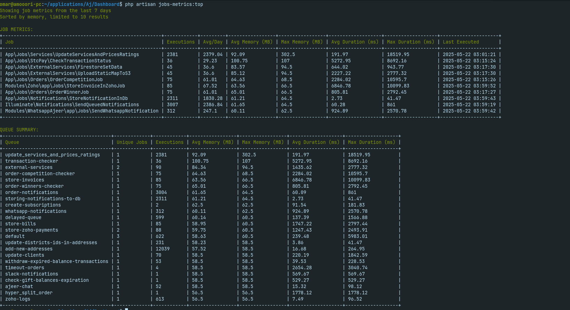Image resolution: width=570 pixels, height=310 pixels.
Task: Click the 'Last Executed' column header
Action: [461, 42]
